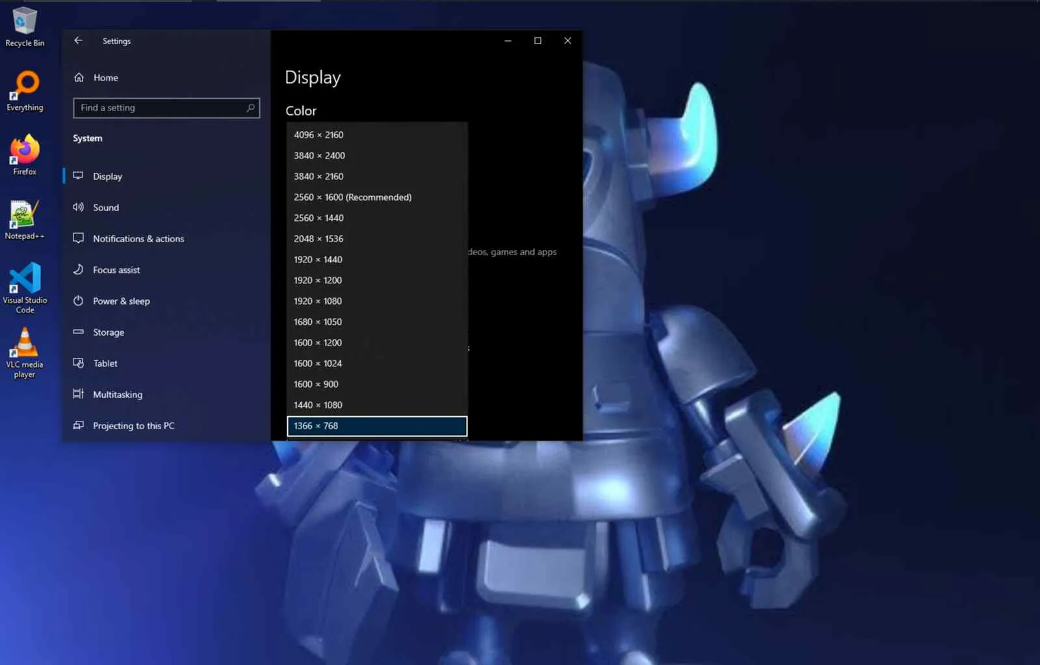Select the 4096 × 2160 resolution
1040x665 pixels.
pyautogui.click(x=377, y=134)
